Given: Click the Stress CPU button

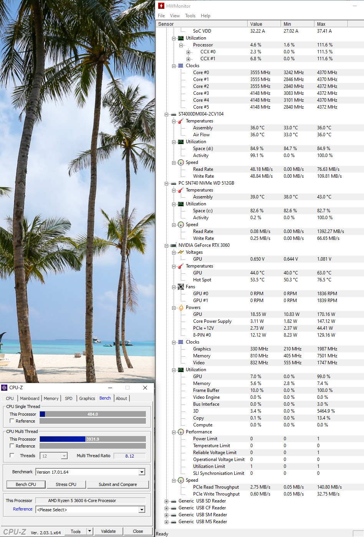Looking at the screenshot, I should 66,484.
